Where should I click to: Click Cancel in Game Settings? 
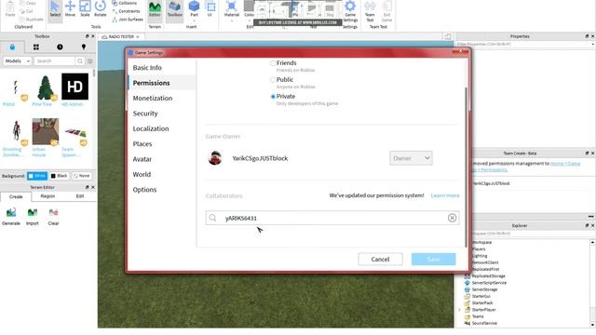point(380,259)
